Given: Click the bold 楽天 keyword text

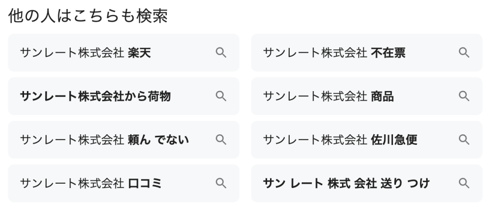Looking at the screenshot, I should coord(140,53).
